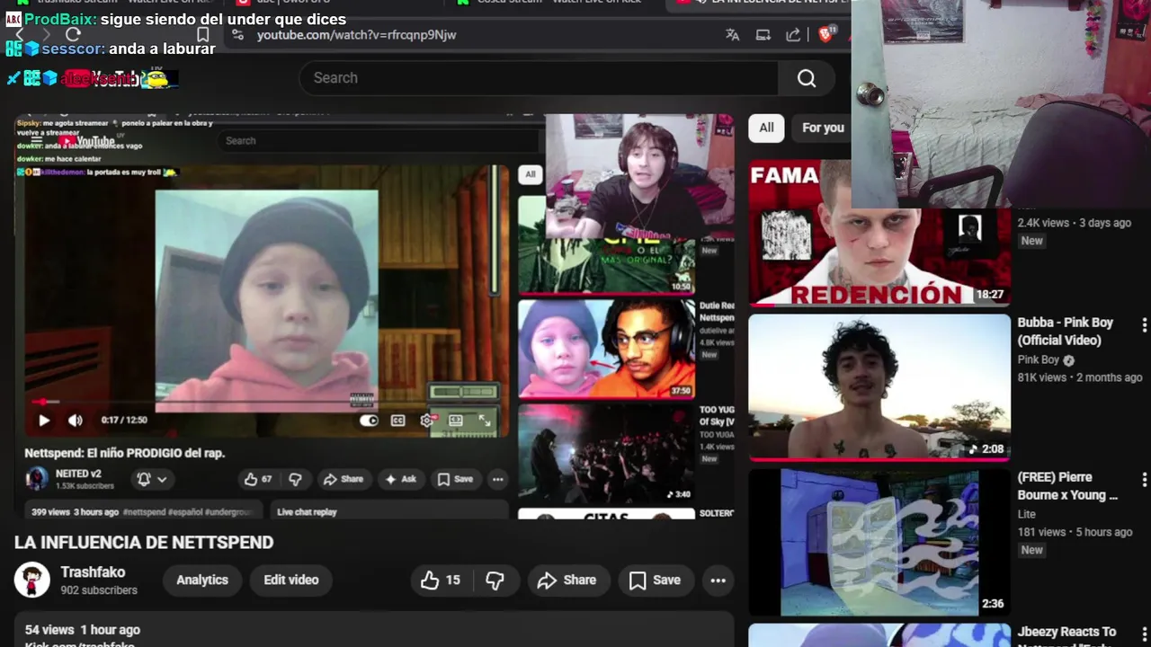Click Save under LA INFLUENCIA video
Viewport: 1151px width, 647px height.
click(x=656, y=581)
